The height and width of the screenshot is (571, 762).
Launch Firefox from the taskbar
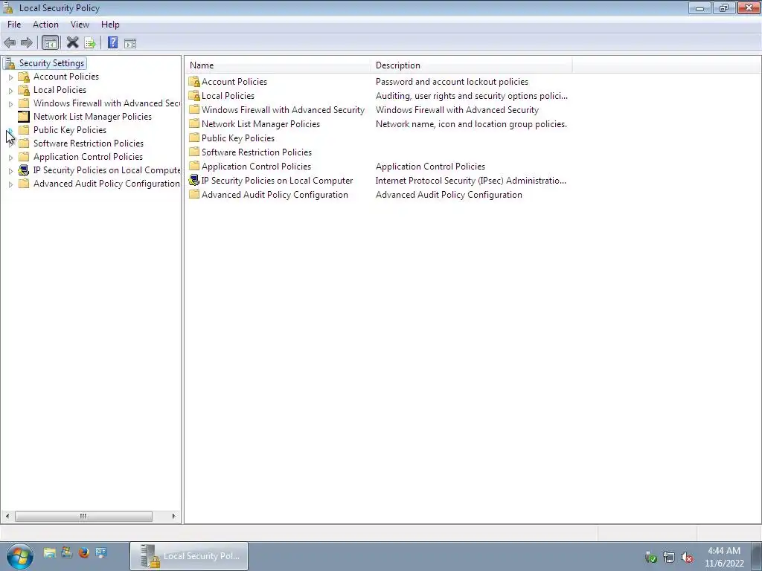(x=83, y=552)
